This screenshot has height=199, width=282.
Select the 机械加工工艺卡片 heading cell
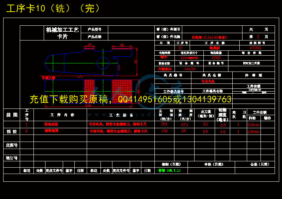62,33
